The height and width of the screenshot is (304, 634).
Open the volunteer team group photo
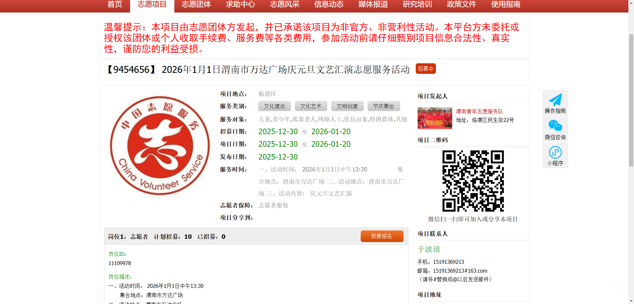click(435, 118)
